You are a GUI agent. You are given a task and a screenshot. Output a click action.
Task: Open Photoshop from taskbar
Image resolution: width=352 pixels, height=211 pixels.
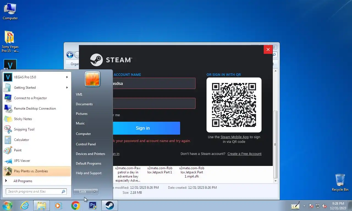coord(93,206)
